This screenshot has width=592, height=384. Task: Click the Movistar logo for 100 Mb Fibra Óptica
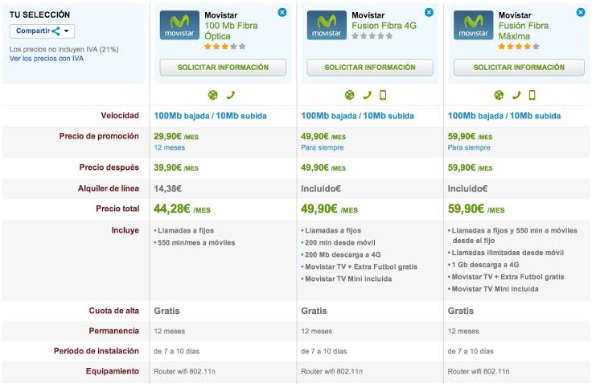pyautogui.click(x=179, y=25)
